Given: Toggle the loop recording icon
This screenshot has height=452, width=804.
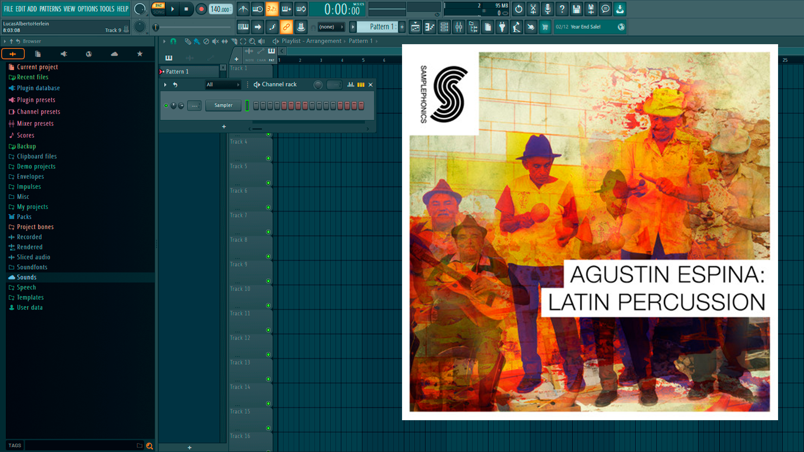Looking at the screenshot, I should [301, 9].
